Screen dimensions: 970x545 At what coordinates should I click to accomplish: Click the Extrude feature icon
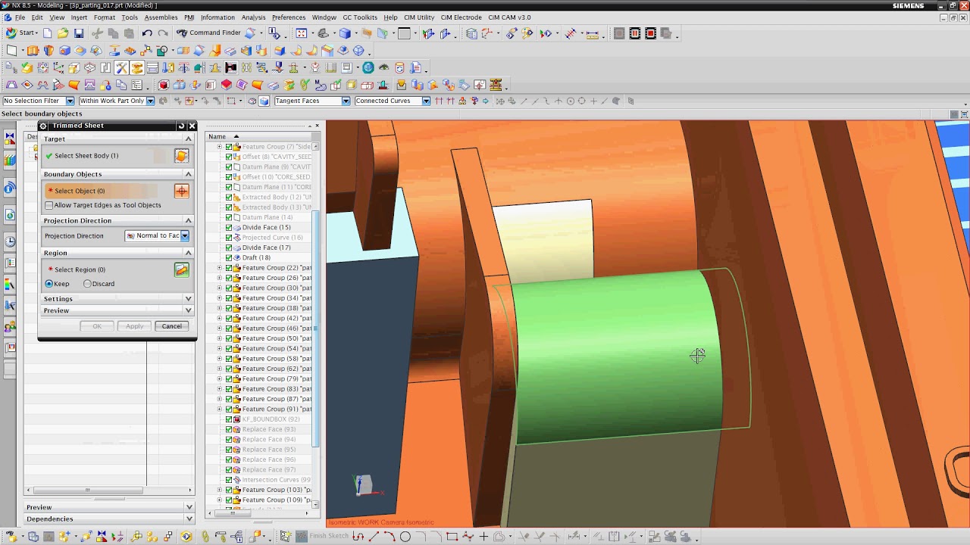pyautogui.click(x=33, y=51)
